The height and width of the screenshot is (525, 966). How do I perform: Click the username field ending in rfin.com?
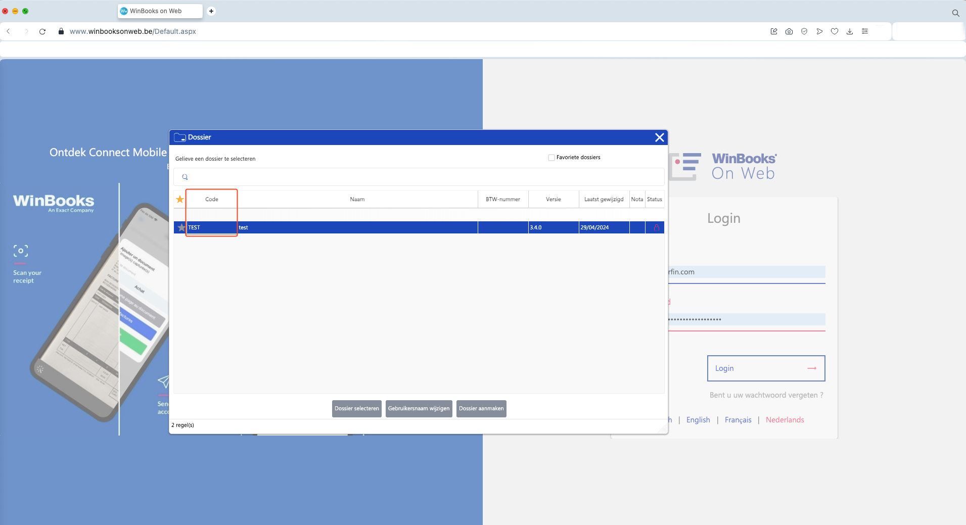pos(747,272)
